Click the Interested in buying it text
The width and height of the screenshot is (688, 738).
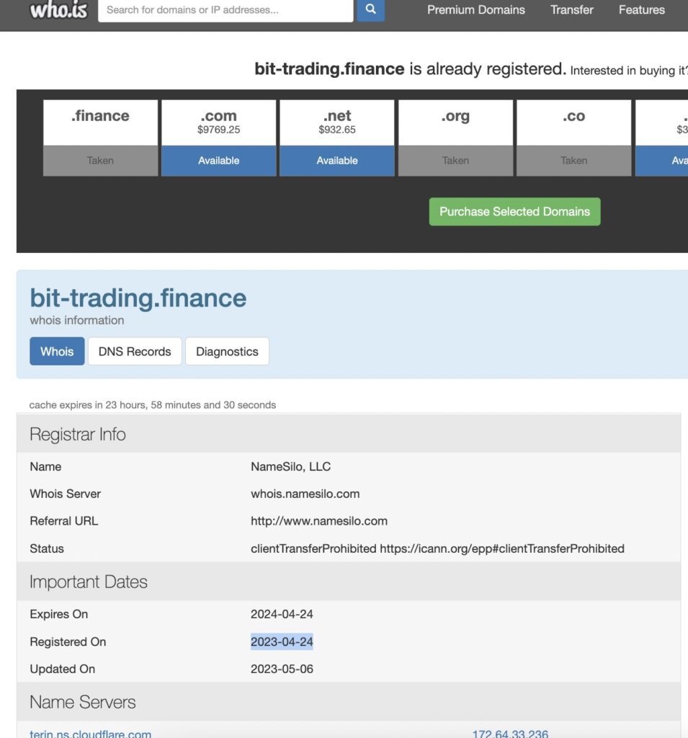pyautogui.click(x=629, y=71)
